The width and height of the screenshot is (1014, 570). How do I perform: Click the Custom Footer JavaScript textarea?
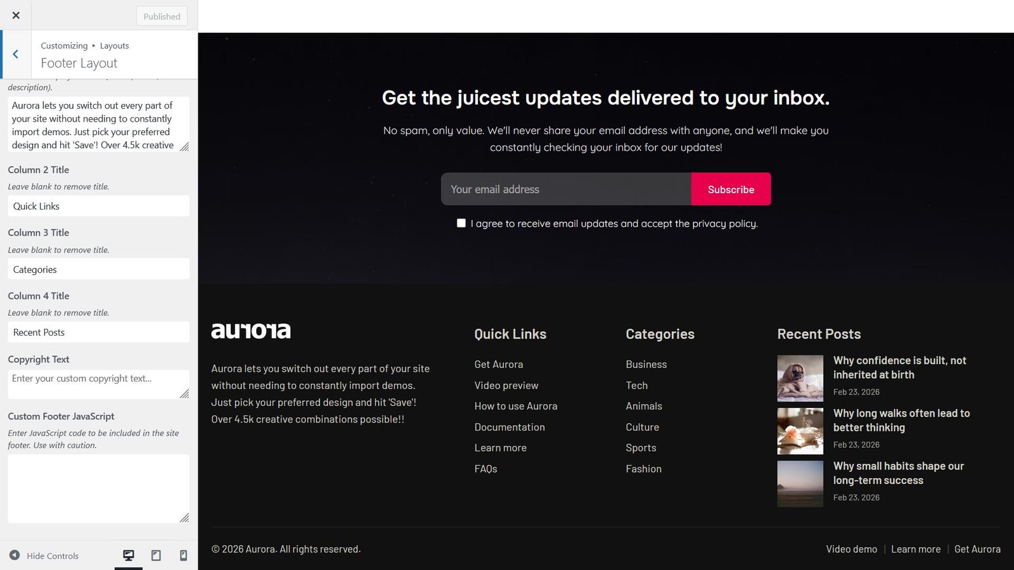(98, 488)
